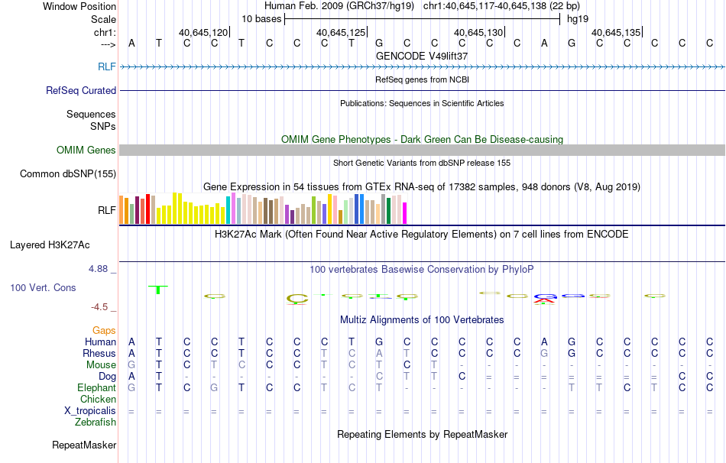Screen dimensions: 726x463
Task: Click '100 vertebrates Basewise Conservation by PhyloP' title
Action: 422,270
